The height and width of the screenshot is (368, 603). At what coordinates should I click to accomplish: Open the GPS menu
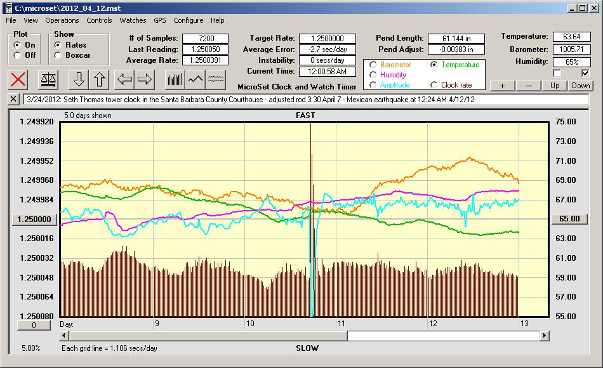point(159,20)
